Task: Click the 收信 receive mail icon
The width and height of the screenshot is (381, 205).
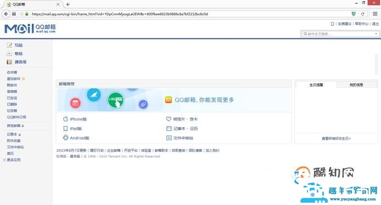Action: [x=9, y=54]
